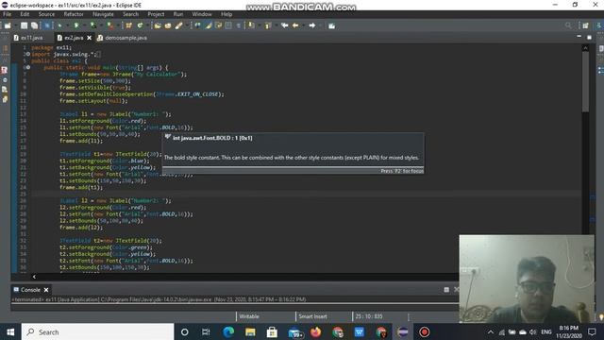Click the Open Task icon
Image resolution: width=604 pixels, height=340 pixels.
coord(168,25)
